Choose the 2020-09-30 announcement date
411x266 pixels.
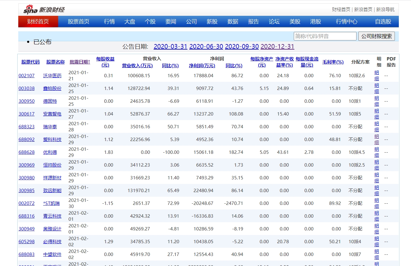242,47
